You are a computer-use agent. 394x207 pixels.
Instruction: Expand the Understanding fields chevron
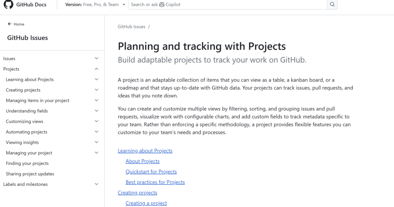[97, 111]
